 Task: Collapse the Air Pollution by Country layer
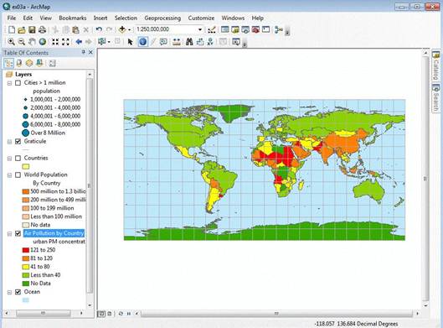click(9, 233)
